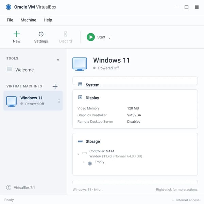Click the New toolbar label
Image resolution: width=204 pixels, height=204 pixels.
pyautogui.click(x=17, y=41)
